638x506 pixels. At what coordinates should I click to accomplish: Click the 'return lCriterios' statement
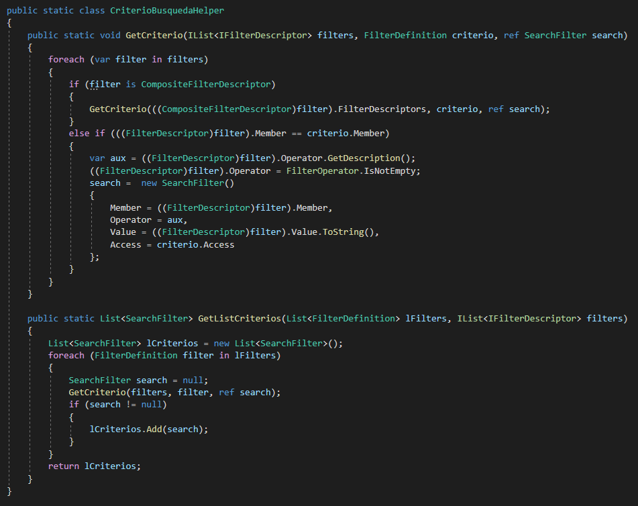pos(95,466)
